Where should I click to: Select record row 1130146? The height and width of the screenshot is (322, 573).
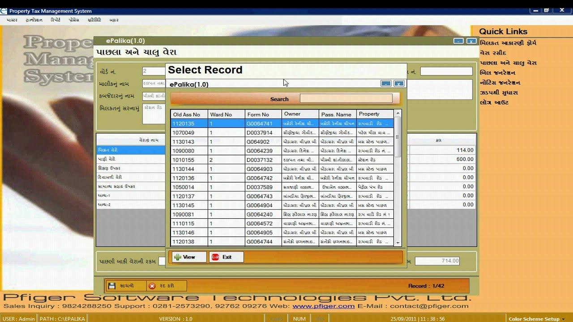282,233
